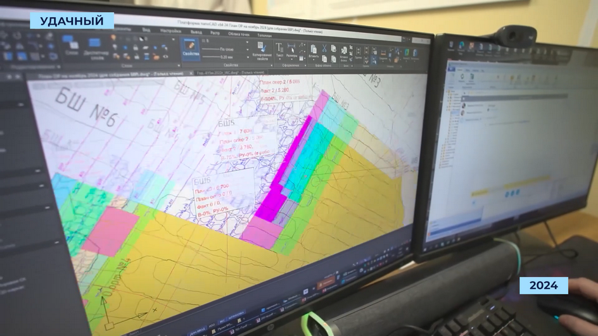Close the 'План ОР на ноябрь 2024' document tab
Viewport: 598px width, 336px height.
[x=191, y=73]
